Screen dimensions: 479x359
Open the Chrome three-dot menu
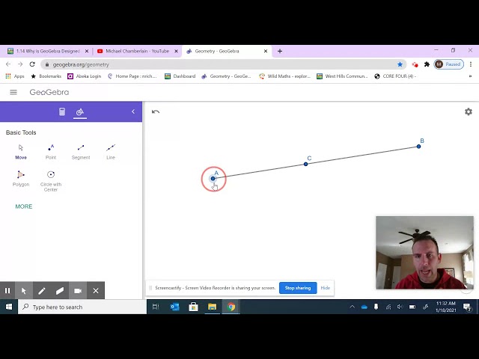[x=471, y=64]
